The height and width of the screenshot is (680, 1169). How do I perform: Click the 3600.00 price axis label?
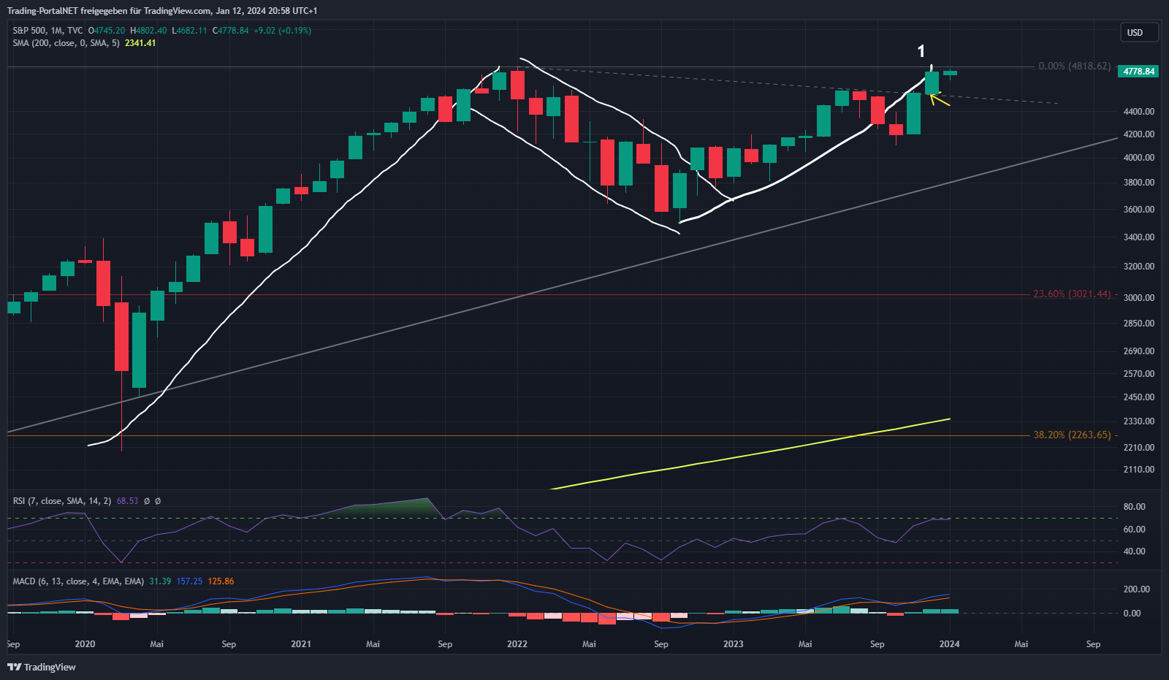tap(1139, 210)
